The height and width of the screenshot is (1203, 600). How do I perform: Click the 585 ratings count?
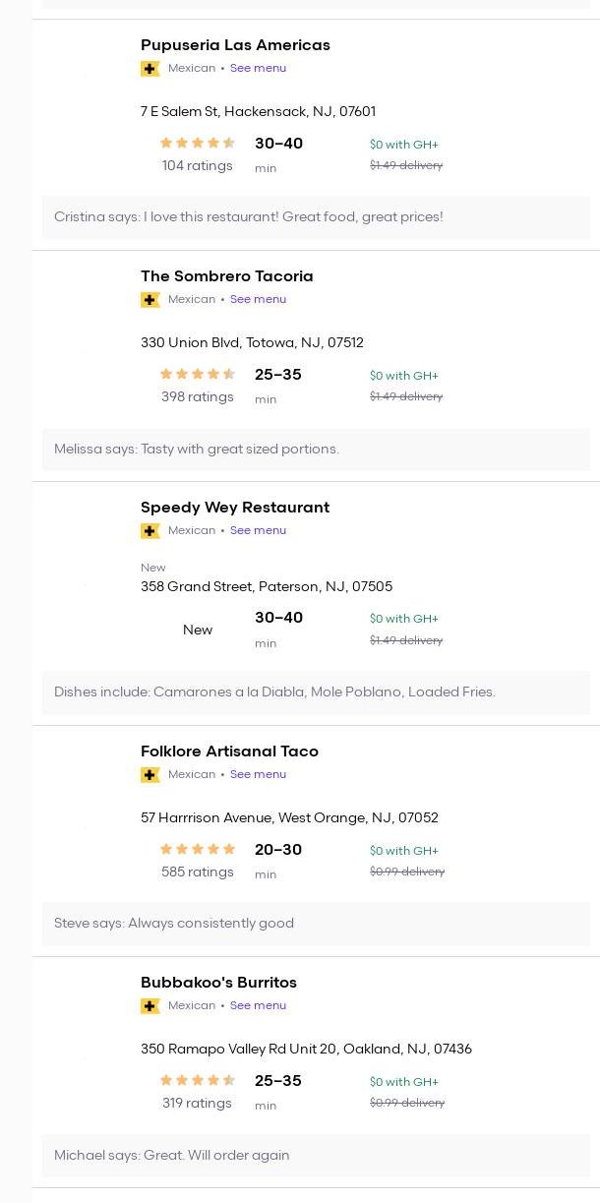(198, 872)
